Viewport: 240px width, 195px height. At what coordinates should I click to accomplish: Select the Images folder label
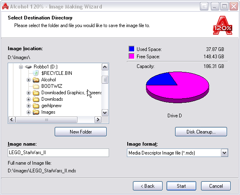48,112
